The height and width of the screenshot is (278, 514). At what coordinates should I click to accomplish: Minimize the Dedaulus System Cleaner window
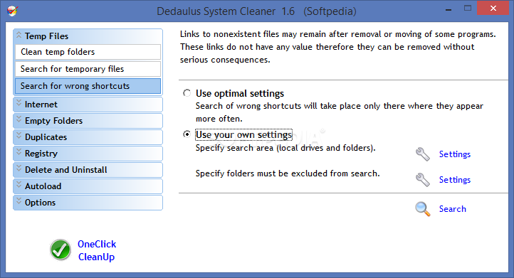pyautogui.click(x=449, y=9)
